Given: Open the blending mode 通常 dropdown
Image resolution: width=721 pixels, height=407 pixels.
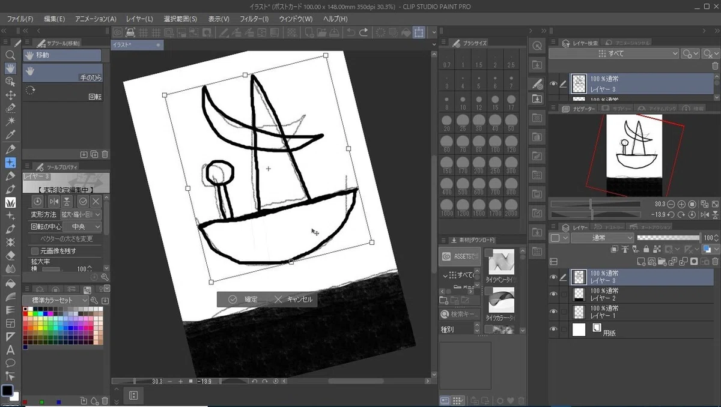Looking at the screenshot, I should 603,238.
